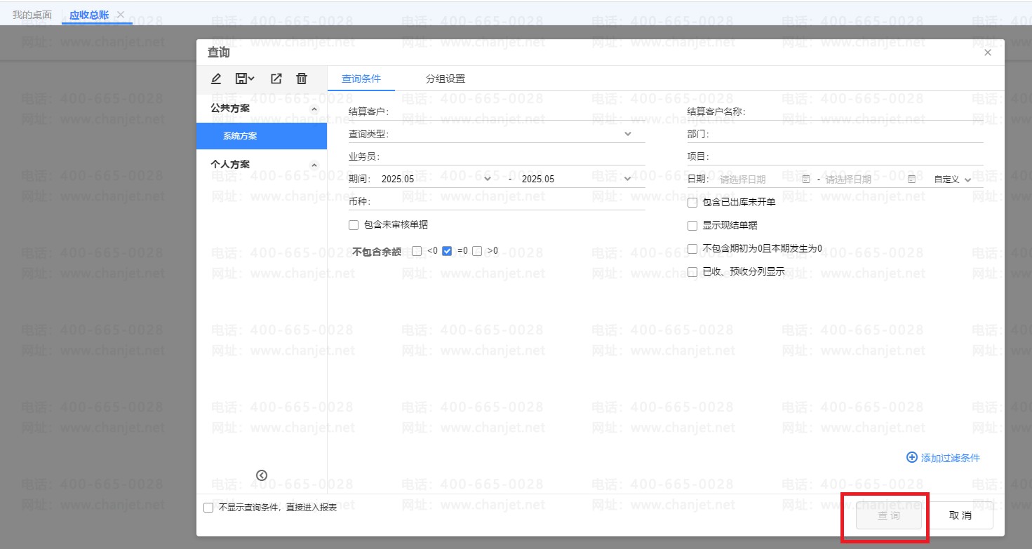The width and height of the screenshot is (1032, 549).
Task: Open the 查询类型 dropdown
Action: tap(627, 133)
